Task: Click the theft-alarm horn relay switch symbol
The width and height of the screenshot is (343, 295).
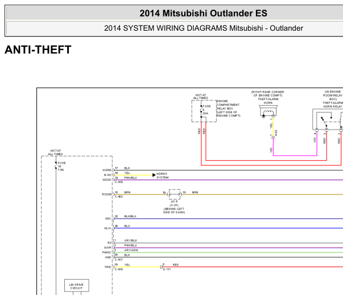Action: coord(324,121)
